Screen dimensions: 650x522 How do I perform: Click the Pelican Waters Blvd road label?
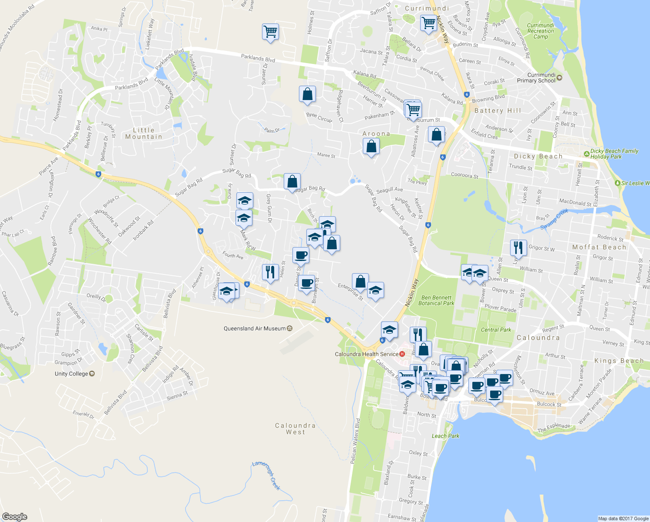click(356, 441)
